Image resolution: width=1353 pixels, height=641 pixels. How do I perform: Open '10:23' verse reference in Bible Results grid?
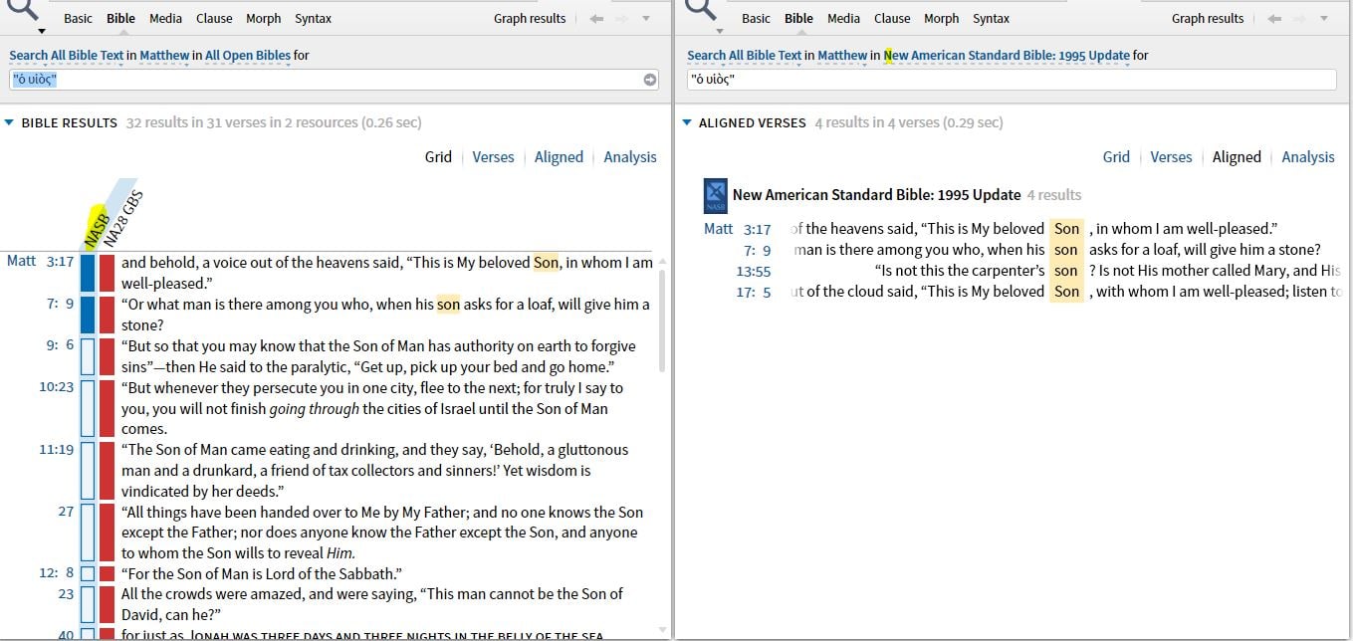(x=57, y=387)
